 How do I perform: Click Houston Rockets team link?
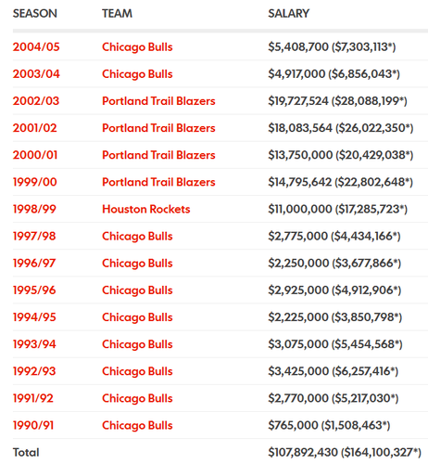click(x=146, y=209)
